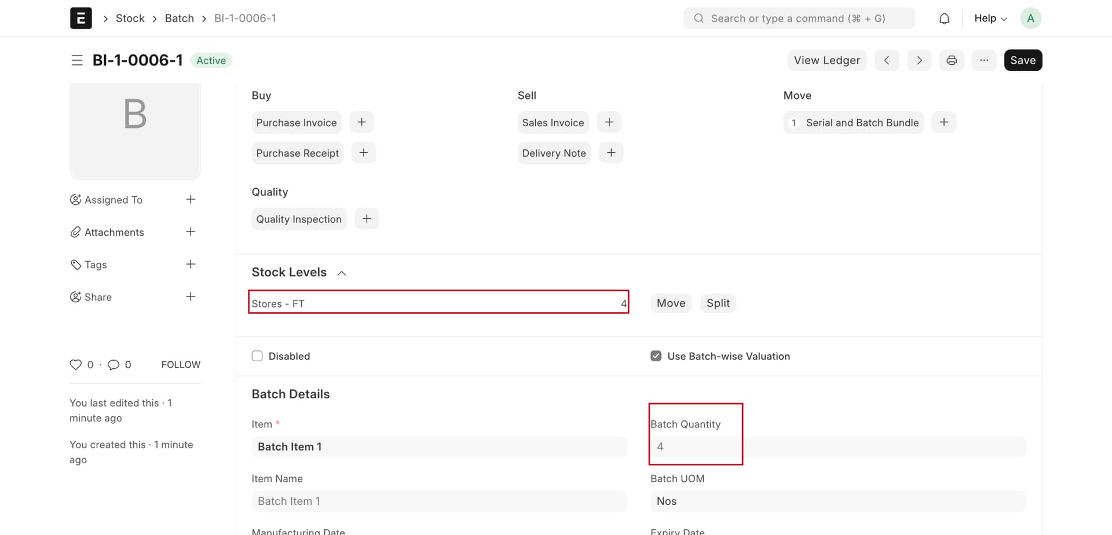Open the ellipsis options menu
Screen dimensions: 1112x535
pos(983,60)
